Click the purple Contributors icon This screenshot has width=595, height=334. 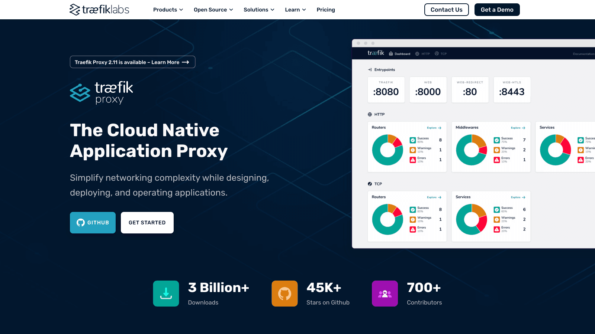tap(385, 294)
